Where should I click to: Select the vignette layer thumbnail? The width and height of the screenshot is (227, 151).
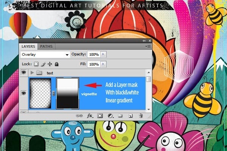(40, 93)
